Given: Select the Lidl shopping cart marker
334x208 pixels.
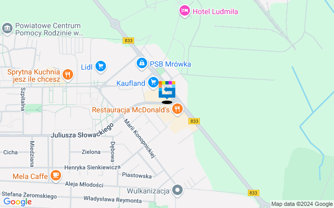Looking at the screenshot, I should (101, 67).
